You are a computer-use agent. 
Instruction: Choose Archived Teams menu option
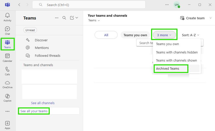pos(176,68)
